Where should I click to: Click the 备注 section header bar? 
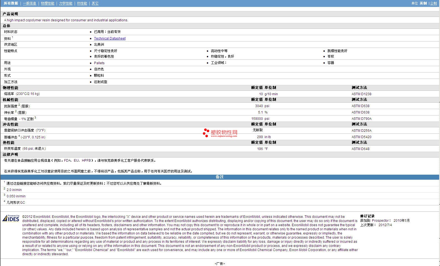(x=220, y=177)
